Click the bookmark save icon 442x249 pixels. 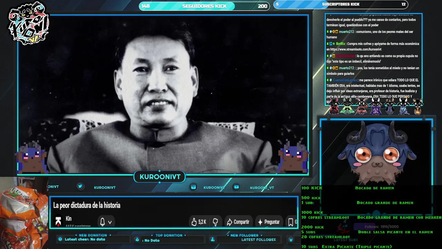[x=290, y=222]
